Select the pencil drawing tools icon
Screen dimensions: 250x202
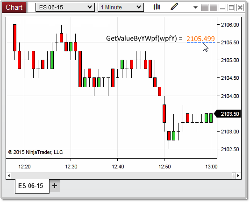pyautogui.click(x=174, y=7)
